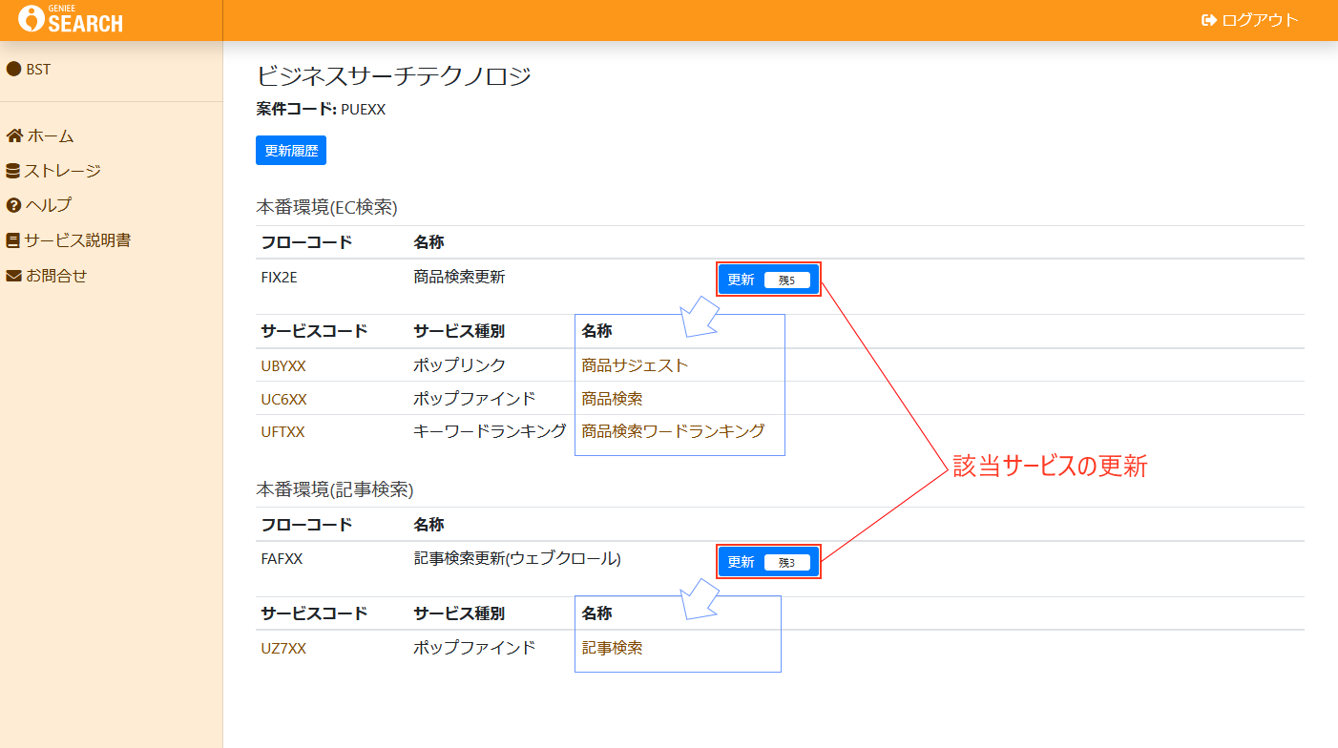Click the 残3 badge

pyautogui.click(x=787, y=562)
